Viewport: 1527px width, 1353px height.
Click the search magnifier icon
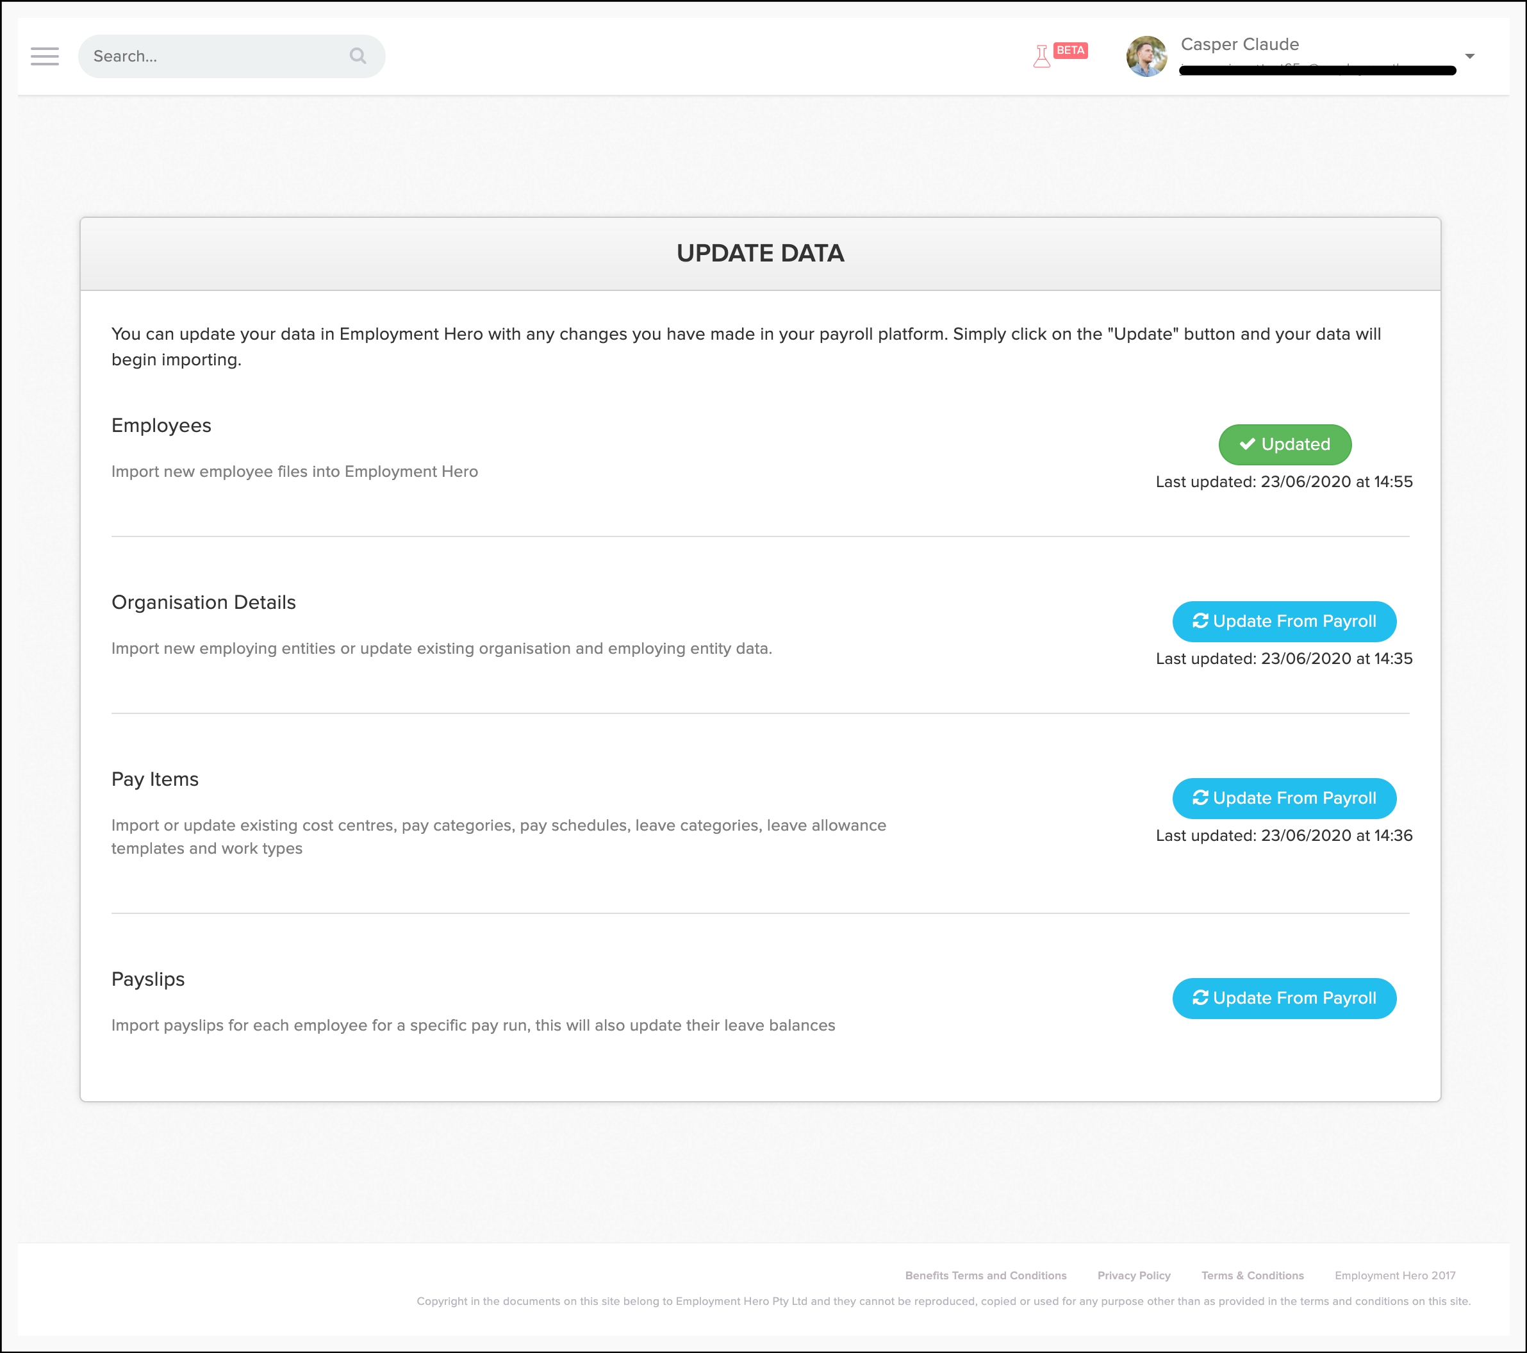pyautogui.click(x=358, y=56)
